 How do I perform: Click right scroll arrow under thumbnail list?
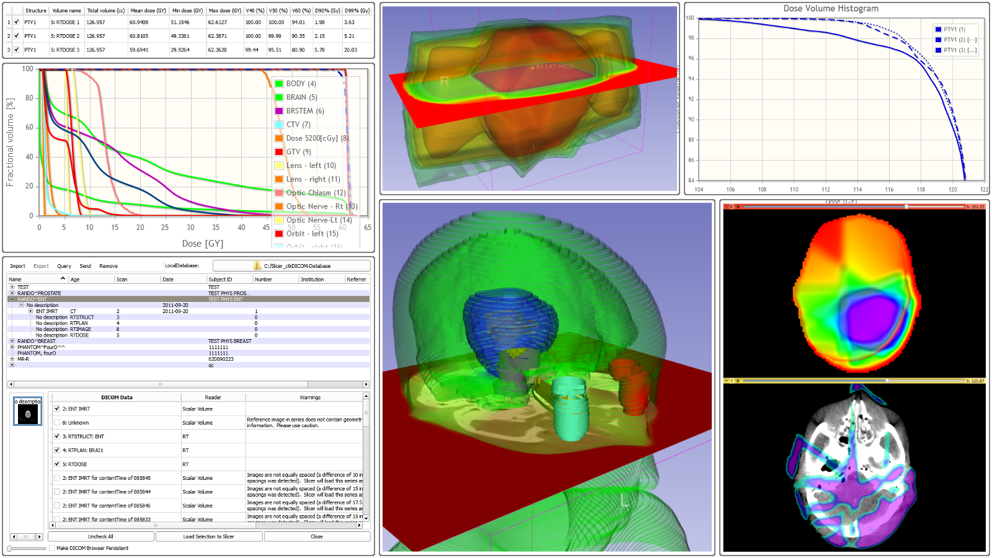click(39, 537)
